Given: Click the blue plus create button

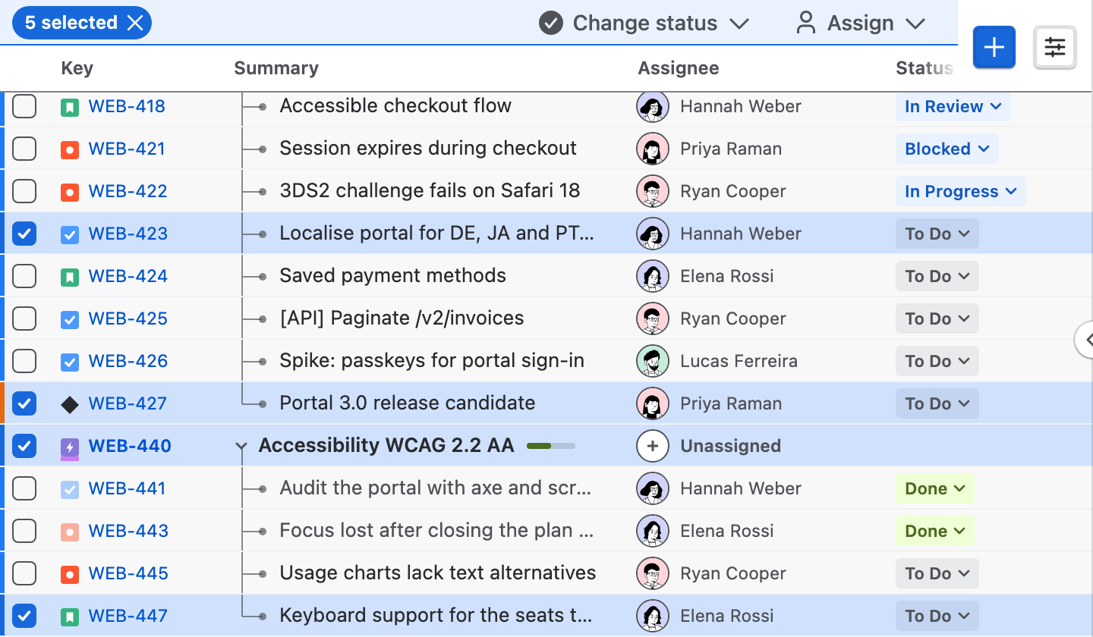Looking at the screenshot, I should (994, 47).
